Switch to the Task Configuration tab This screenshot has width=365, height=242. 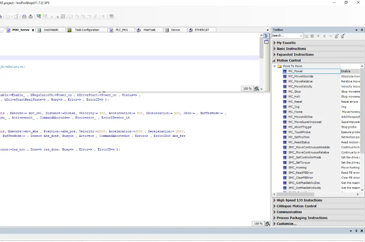[87, 30]
